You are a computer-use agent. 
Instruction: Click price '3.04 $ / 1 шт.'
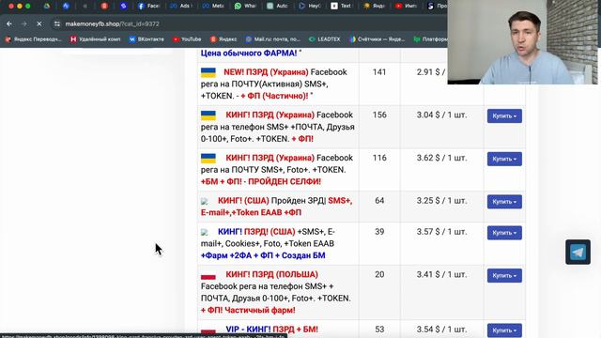(x=442, y=115)
